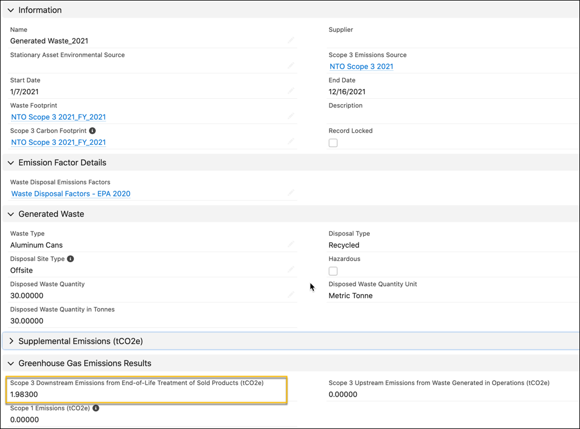Screen dimensions: 580x429
Task: Edit Stationary Asset Environmental Source via pencil icon
Action: click(291, 66)
